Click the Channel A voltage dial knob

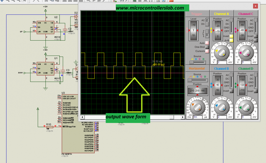pos(222,53)
